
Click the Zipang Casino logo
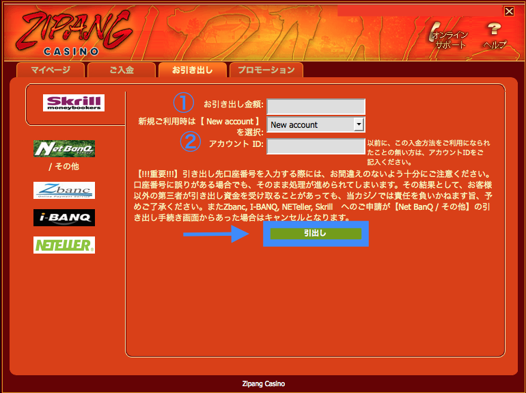[73, 33]
